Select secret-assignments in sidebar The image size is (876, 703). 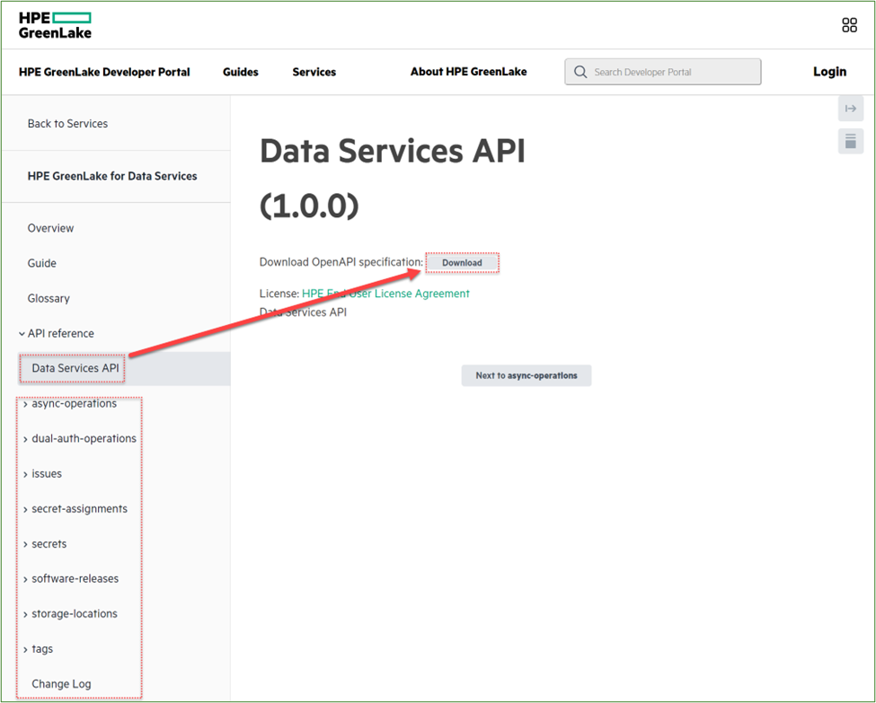point(79,509)
